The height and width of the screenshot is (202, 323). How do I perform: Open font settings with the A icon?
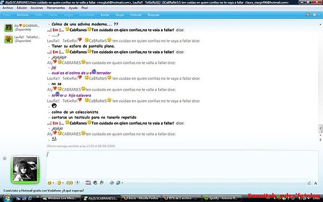(315, 183)
